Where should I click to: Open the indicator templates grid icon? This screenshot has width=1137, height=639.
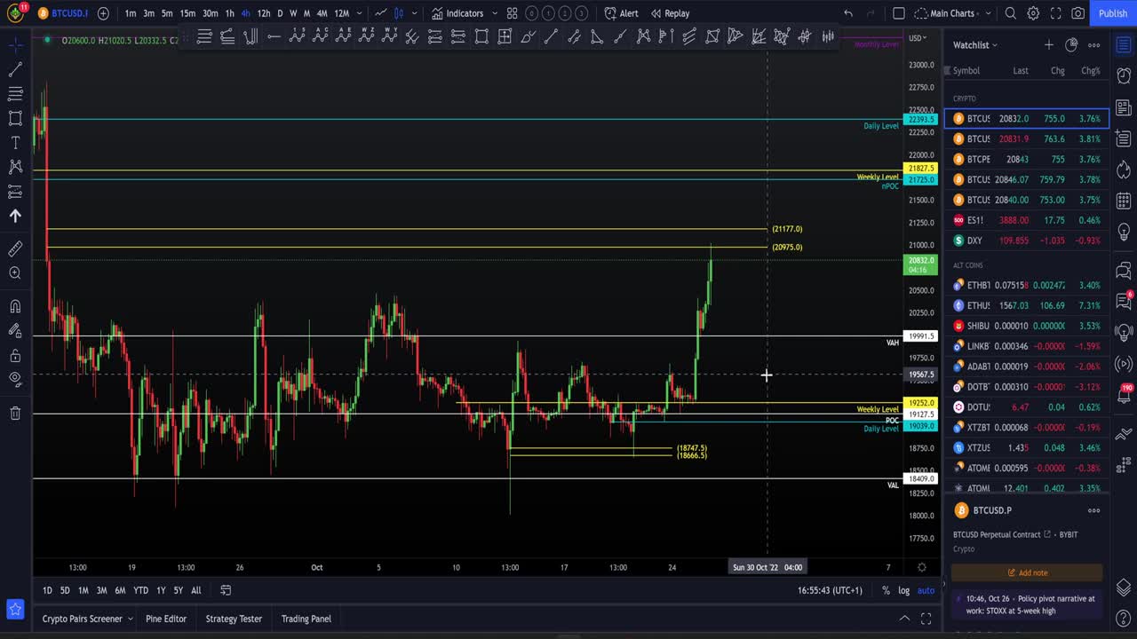click(x=513, y=13)
